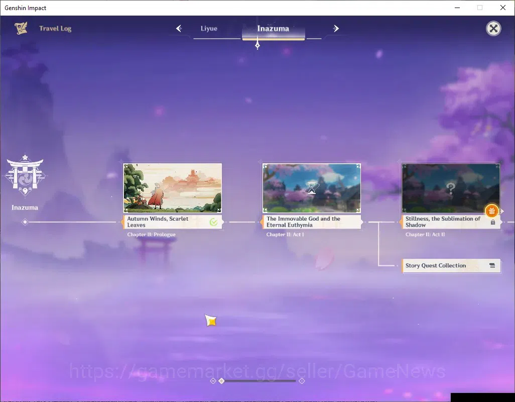
Task: Click the orange gift reward icon
Action: [491, 211]
